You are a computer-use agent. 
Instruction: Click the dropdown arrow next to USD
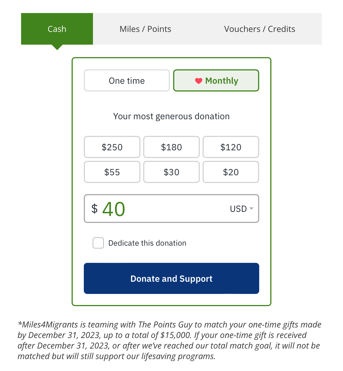252,209
